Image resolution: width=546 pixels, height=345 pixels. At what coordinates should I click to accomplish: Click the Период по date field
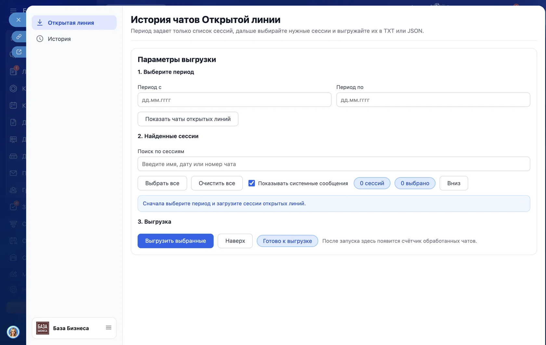coord(433,100)
